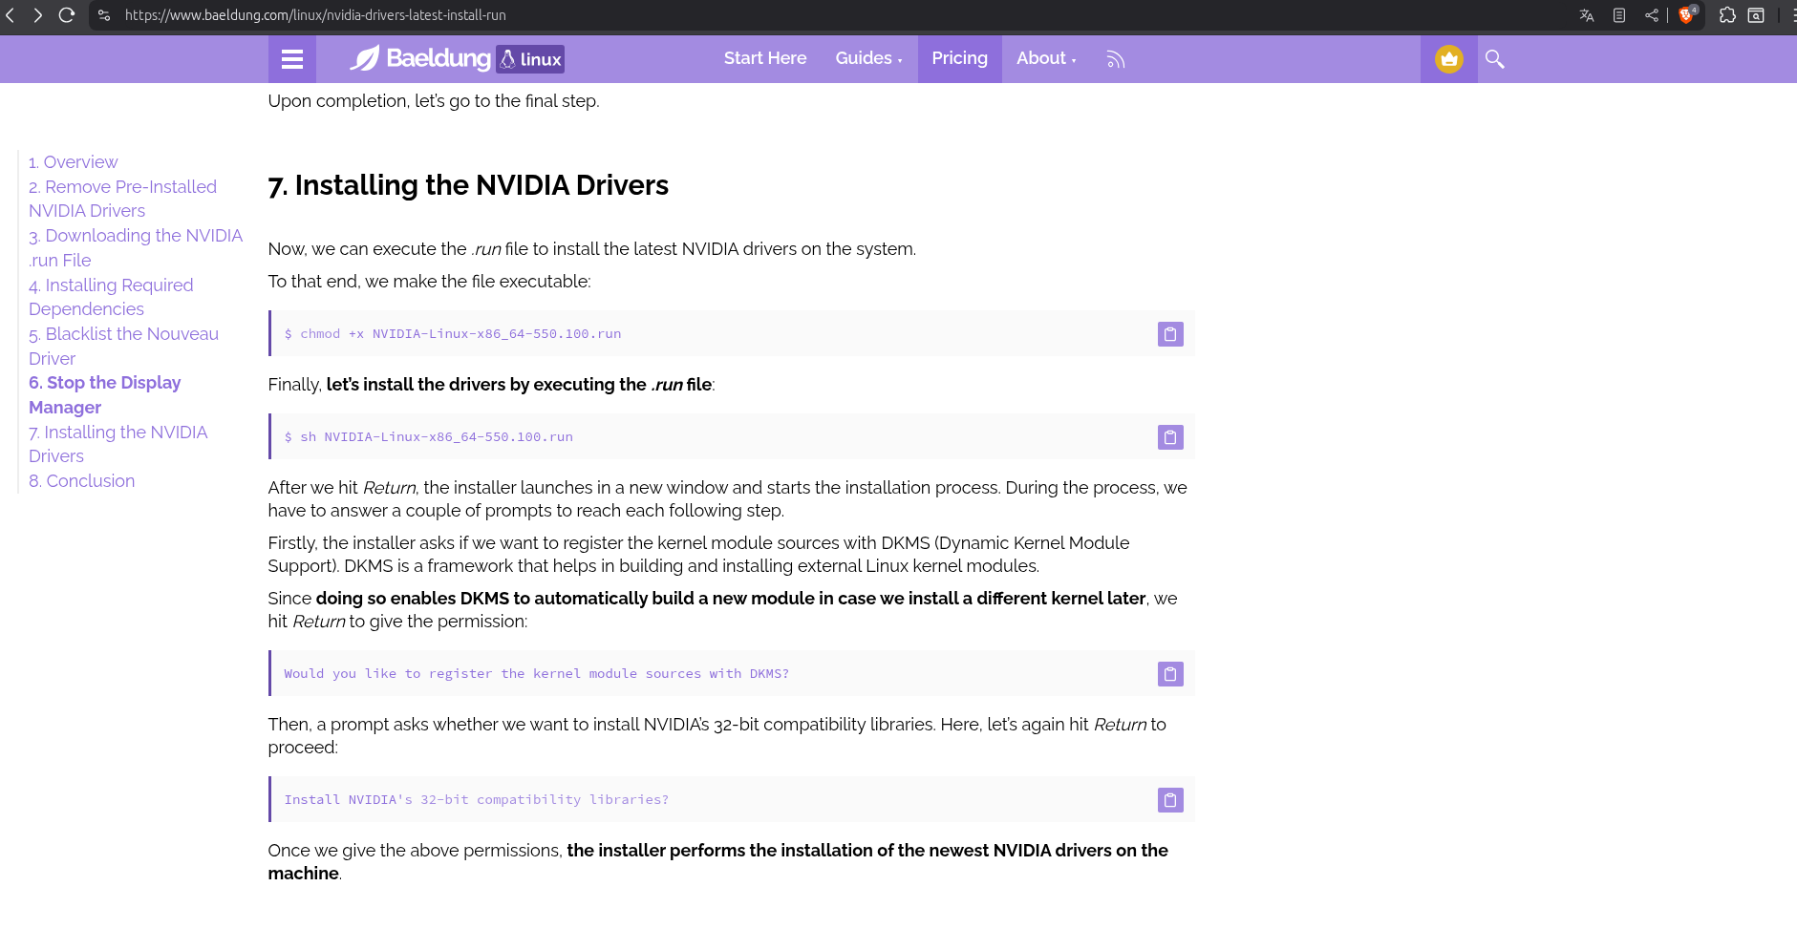The image size is (1797, 929).
Task: Open the Pricing page
Action: click(960, 58)
